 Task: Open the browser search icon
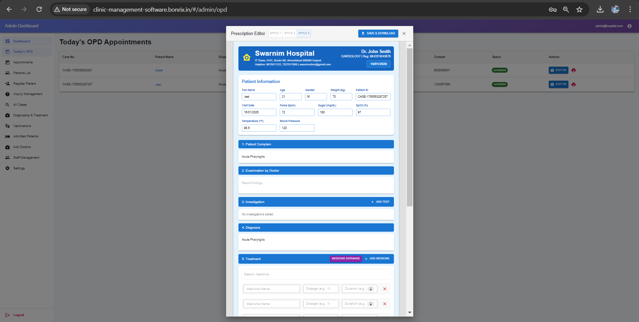click(566, 9)
